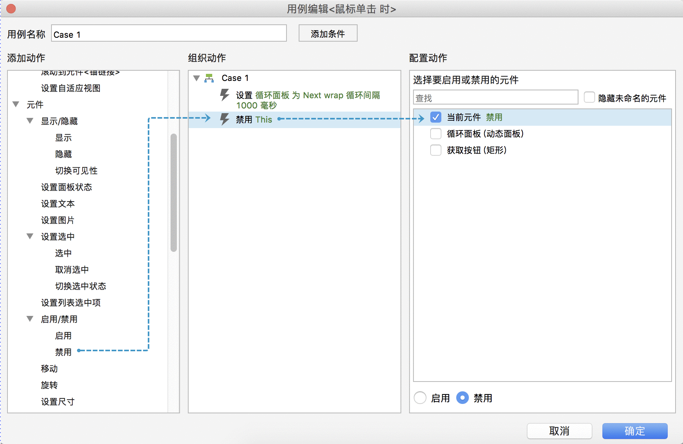Collapse the Case 1 node triangle

197,78
